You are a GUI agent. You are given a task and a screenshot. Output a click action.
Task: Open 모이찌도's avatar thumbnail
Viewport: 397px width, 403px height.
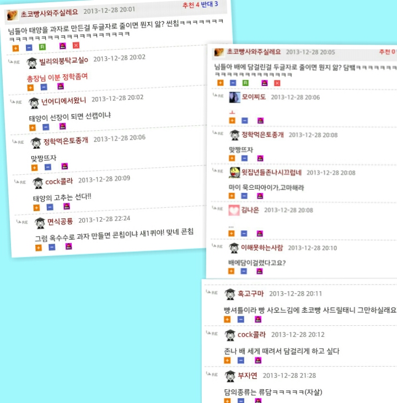click(234, 98)
